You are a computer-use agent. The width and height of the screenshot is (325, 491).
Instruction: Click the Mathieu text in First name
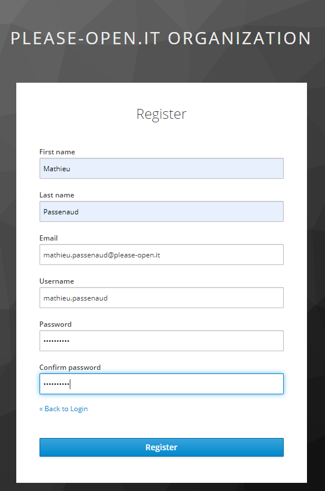pos(57,169)
